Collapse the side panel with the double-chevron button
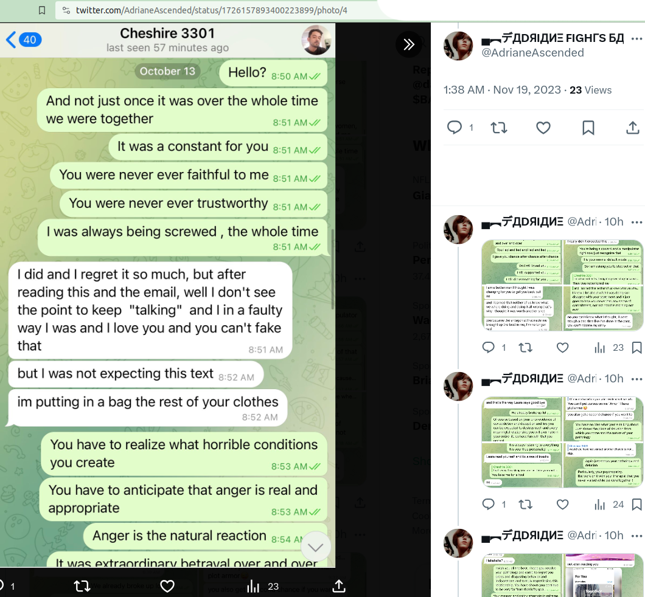Screen dimensions: 645x597 click(x=408, y=44)
